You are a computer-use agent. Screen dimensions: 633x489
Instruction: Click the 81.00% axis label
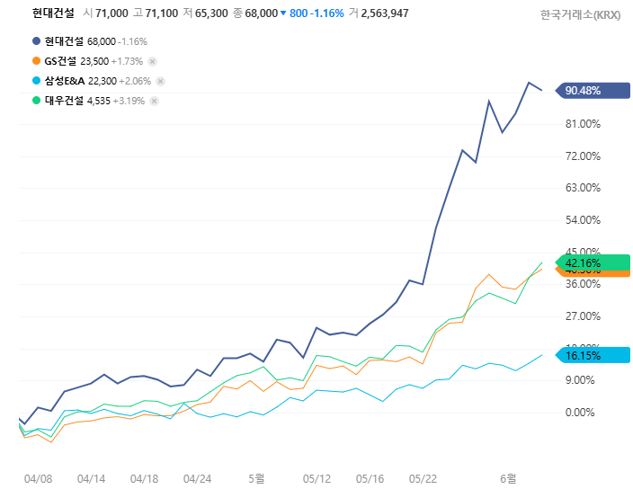tap(583, 124)
